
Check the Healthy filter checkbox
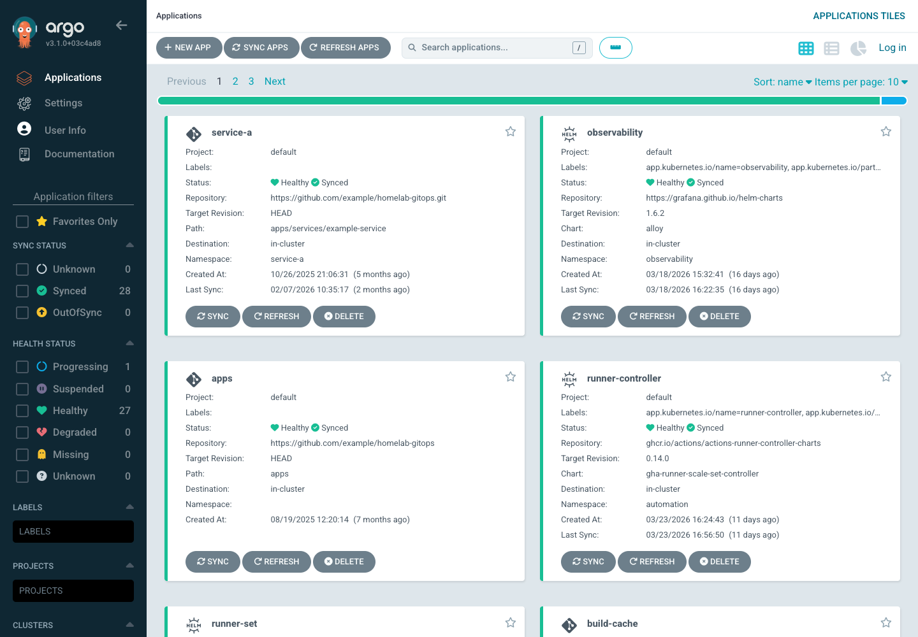click(x=22, y=411)
